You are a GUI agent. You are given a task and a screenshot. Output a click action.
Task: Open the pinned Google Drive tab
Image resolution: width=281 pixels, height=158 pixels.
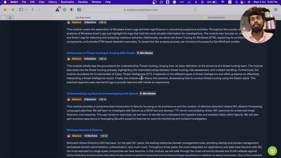(x=11, y=18)
